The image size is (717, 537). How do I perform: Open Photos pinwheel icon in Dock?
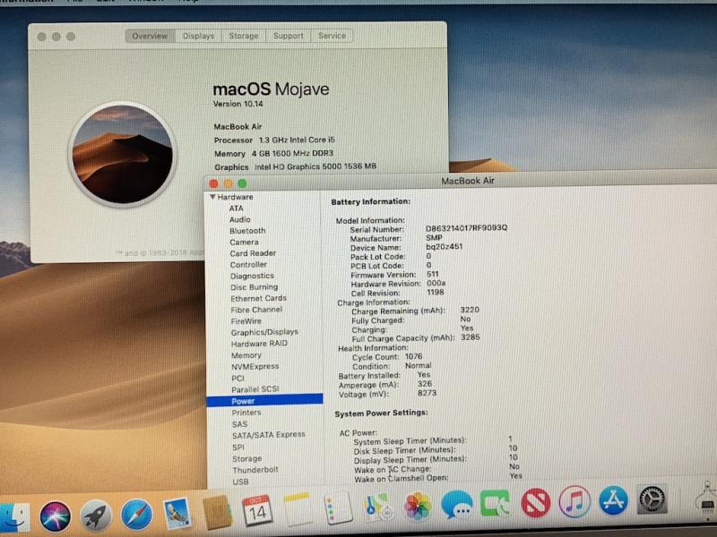pyautogui.click(x=418, y=506)
